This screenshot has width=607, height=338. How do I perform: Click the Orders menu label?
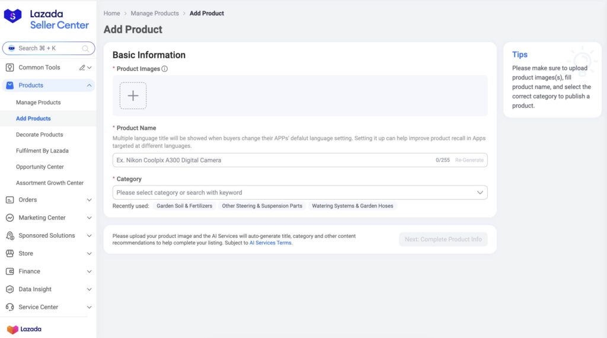pyautogui.click(x=28, y=200)
